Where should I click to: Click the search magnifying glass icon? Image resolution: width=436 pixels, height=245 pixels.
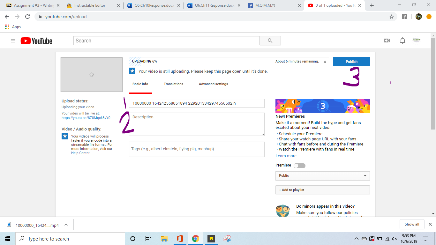(270, 41)
